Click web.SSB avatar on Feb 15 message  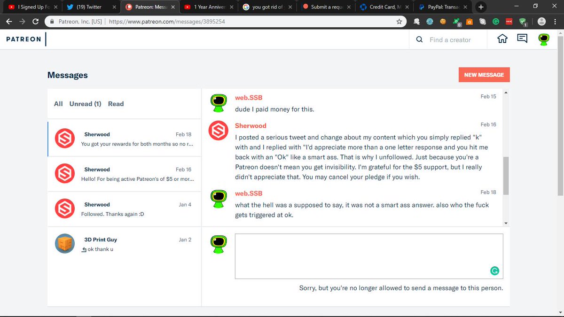[x=218, y=102]
